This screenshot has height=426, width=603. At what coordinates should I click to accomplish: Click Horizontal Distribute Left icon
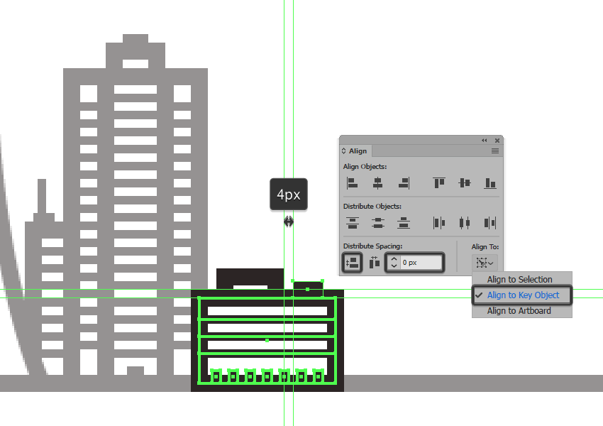(439, 223)
